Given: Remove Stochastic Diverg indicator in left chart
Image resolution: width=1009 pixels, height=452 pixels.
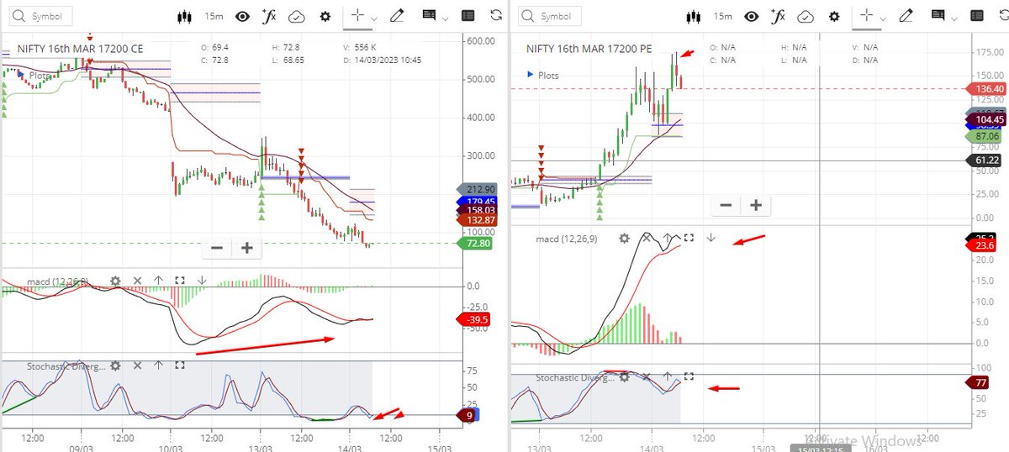Looking at the screenshot, I should pyautogui.click(x=138, y=365).
